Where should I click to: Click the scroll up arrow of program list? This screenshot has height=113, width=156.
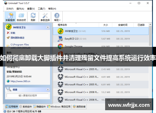150,25
